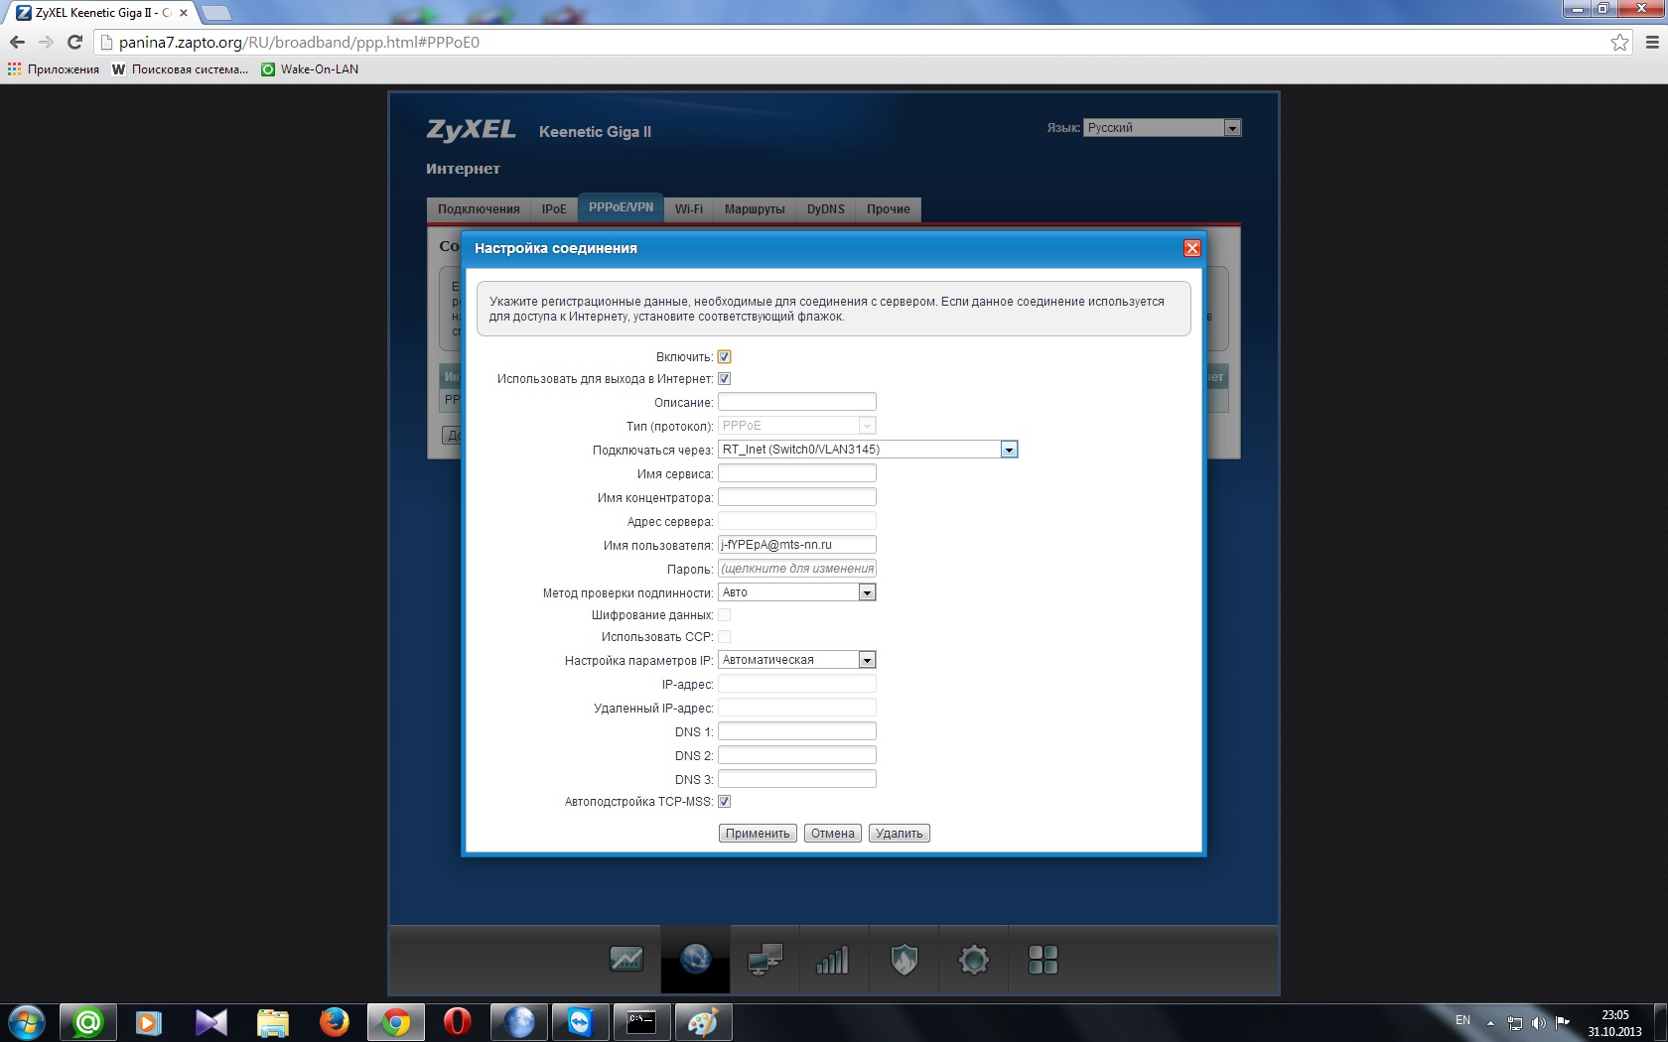The image size is (1668, 1042).
Task: Open the system settings gear icon
Action: [x=973, y=960]
